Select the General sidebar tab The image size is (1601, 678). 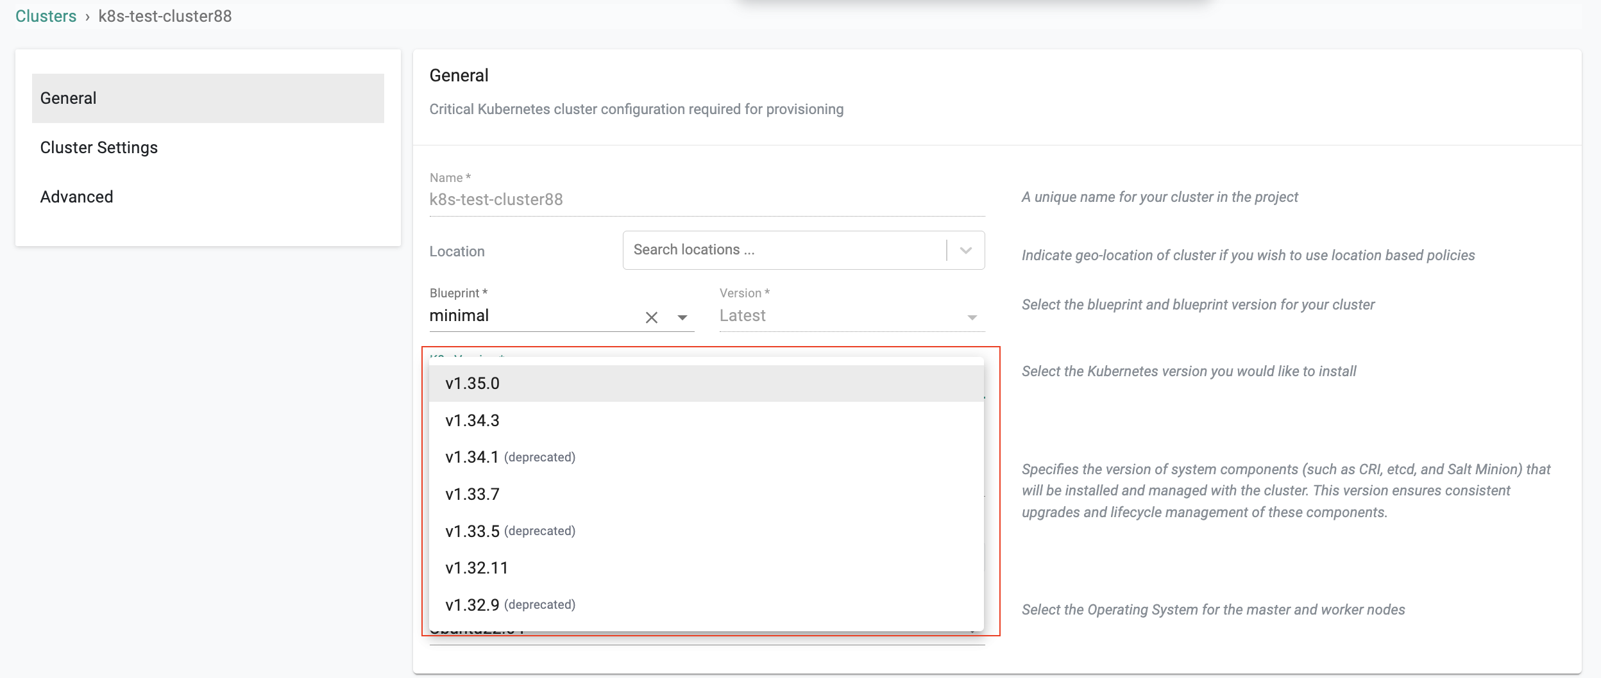(208, 98)
